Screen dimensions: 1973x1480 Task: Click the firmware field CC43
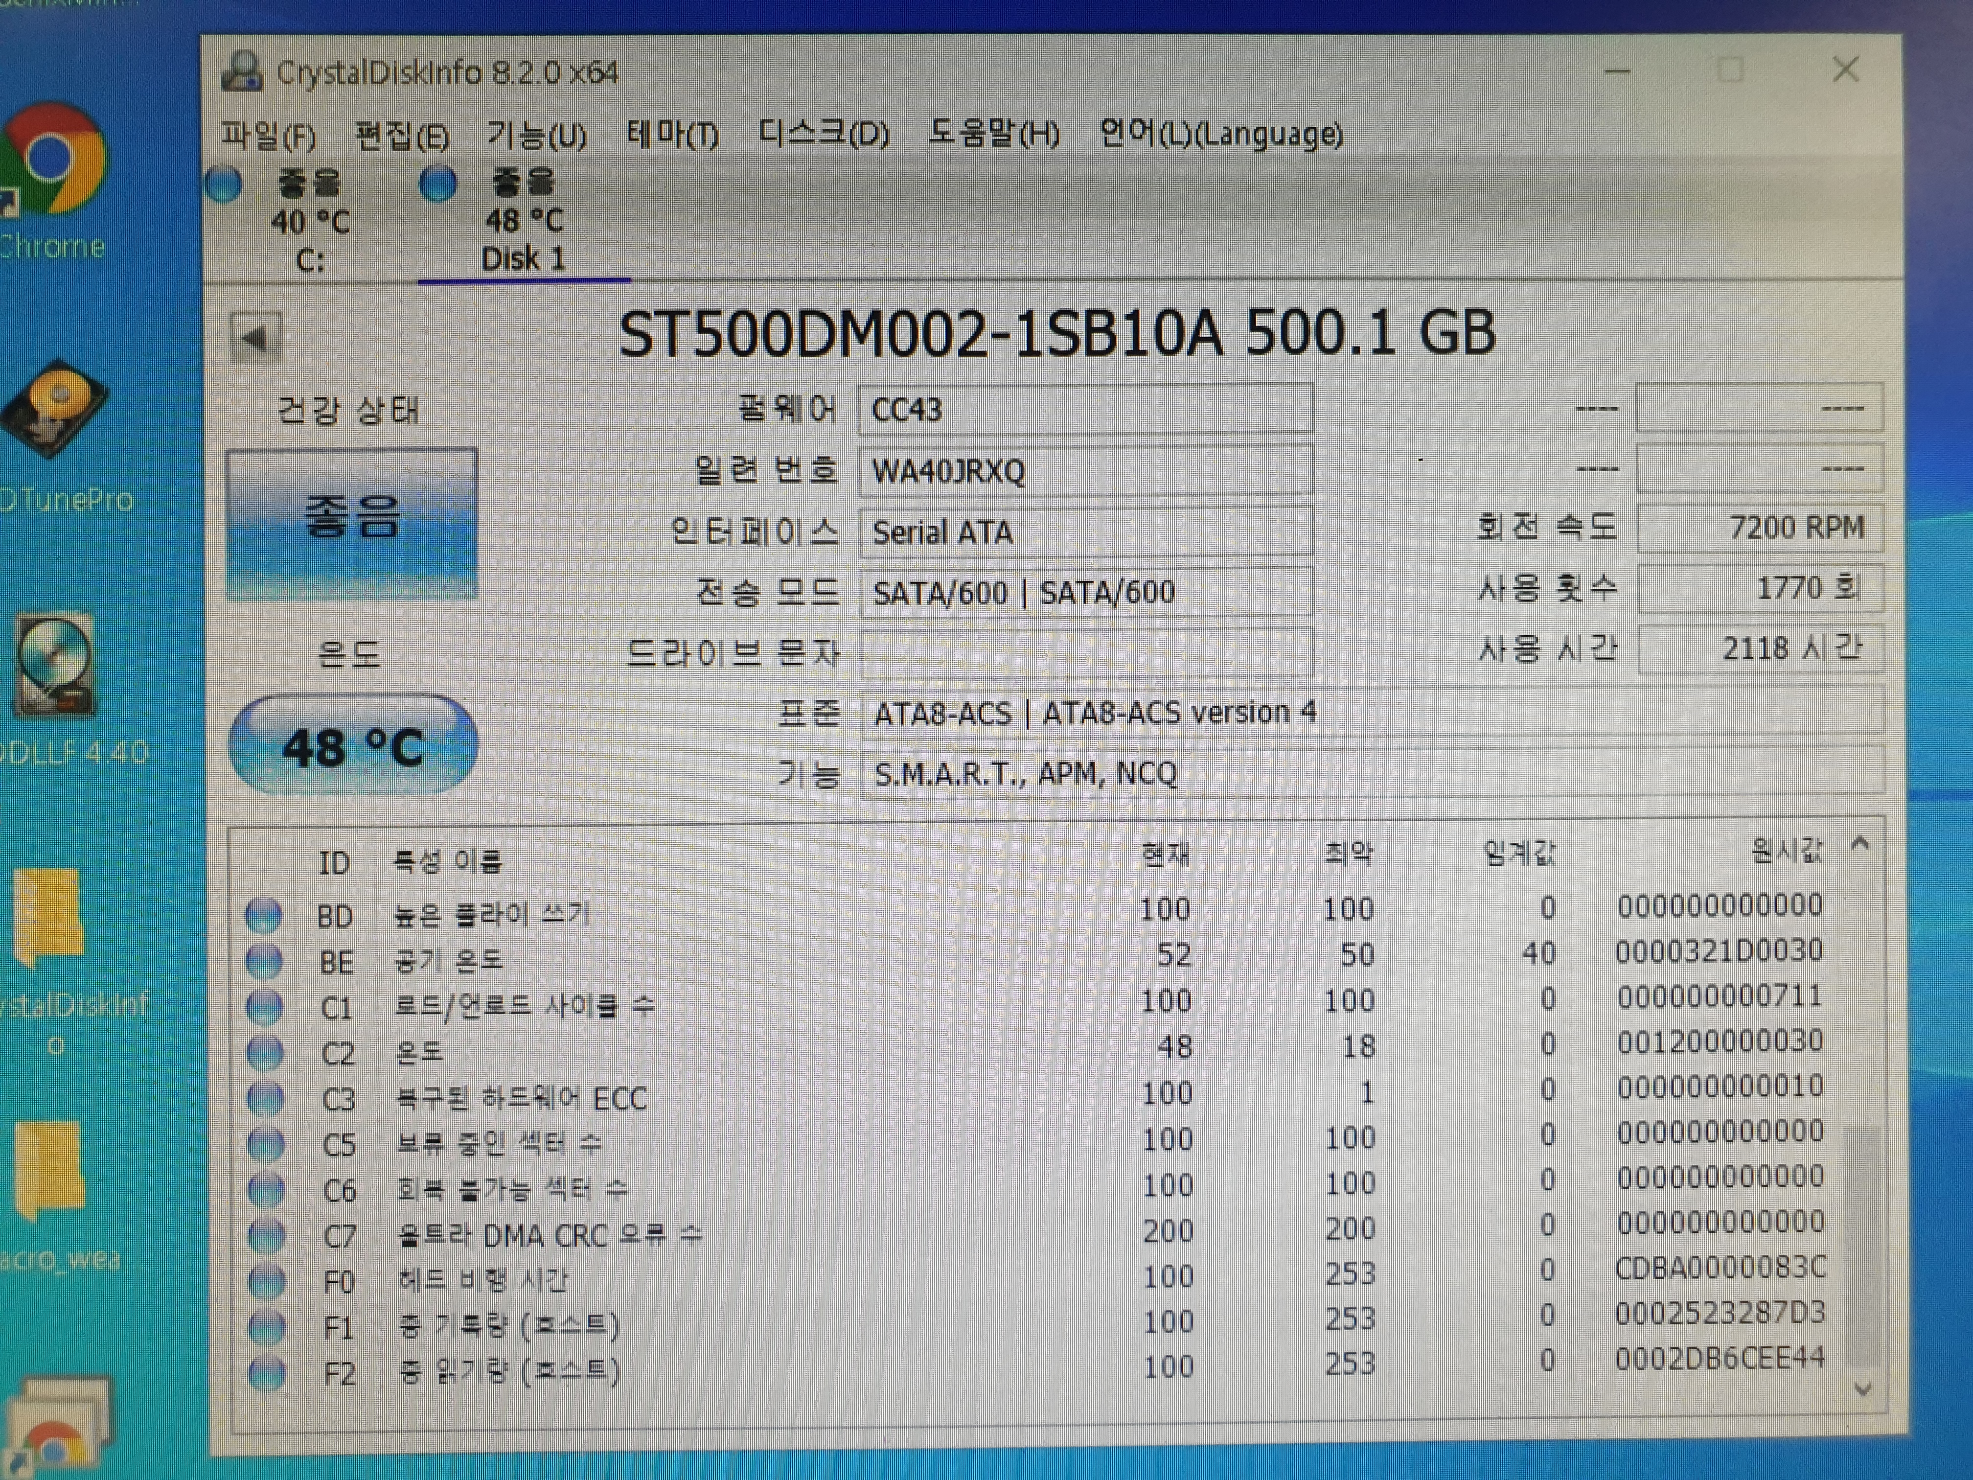tap(1085, 410)
